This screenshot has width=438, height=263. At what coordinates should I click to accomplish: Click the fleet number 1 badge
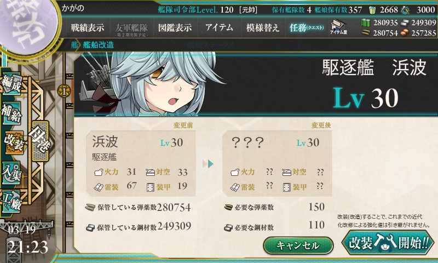pos(64,92)
